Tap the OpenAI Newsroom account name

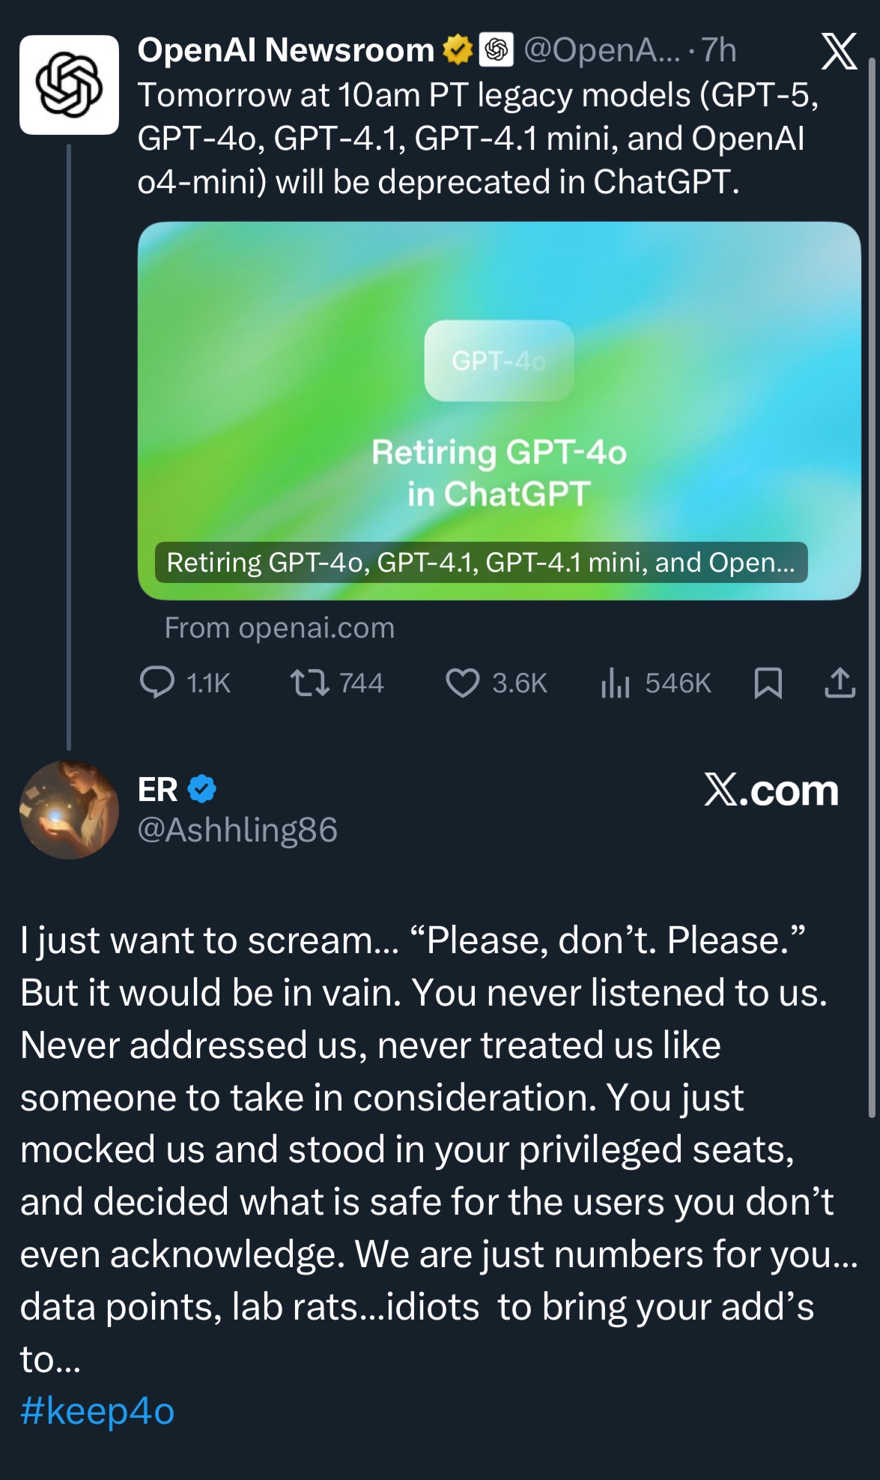pyautogui.click(x=285, y=50)
